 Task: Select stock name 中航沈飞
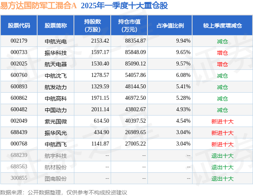pyautogui.click(x=56, y=76)
